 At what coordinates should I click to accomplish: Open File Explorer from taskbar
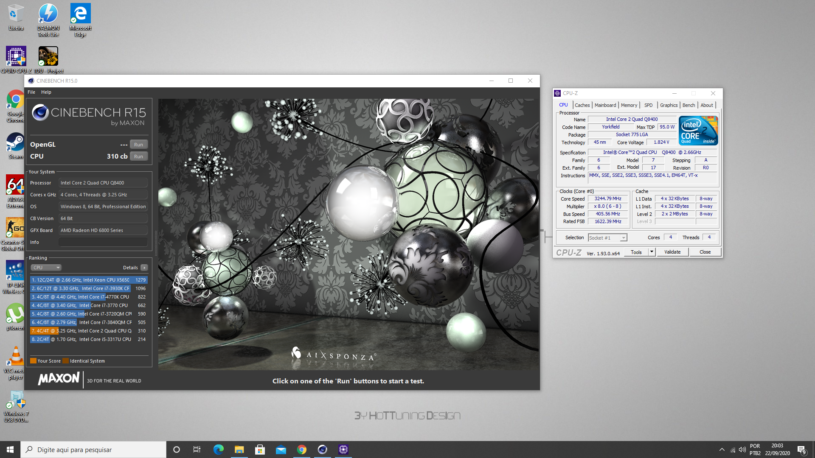click(x=239, y=450)
